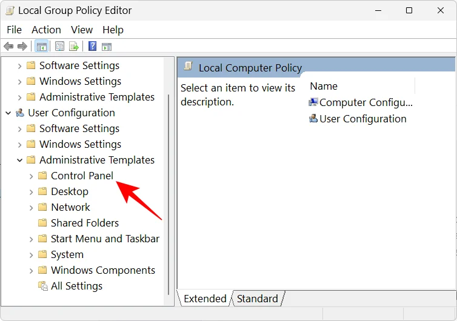Click User Configuration icon in right pane
The height and width of the screenshot is (321, 457).
point(313,119)
